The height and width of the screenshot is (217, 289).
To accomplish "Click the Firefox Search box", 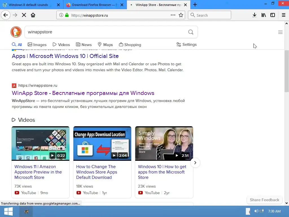I will click(209, 15).
